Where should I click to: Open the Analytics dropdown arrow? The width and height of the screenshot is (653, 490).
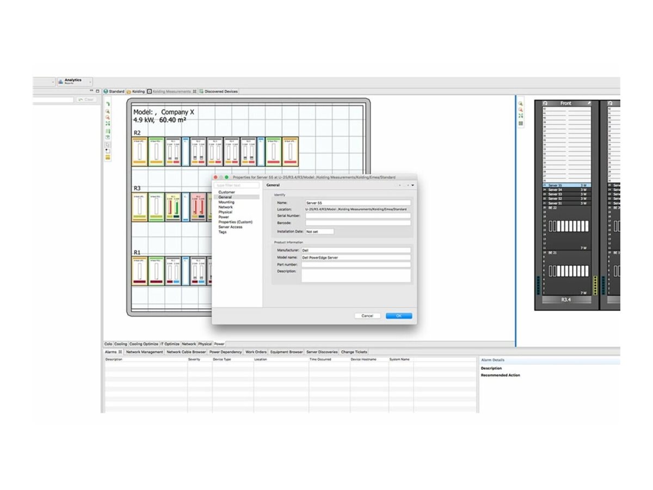tap(89, 82)
